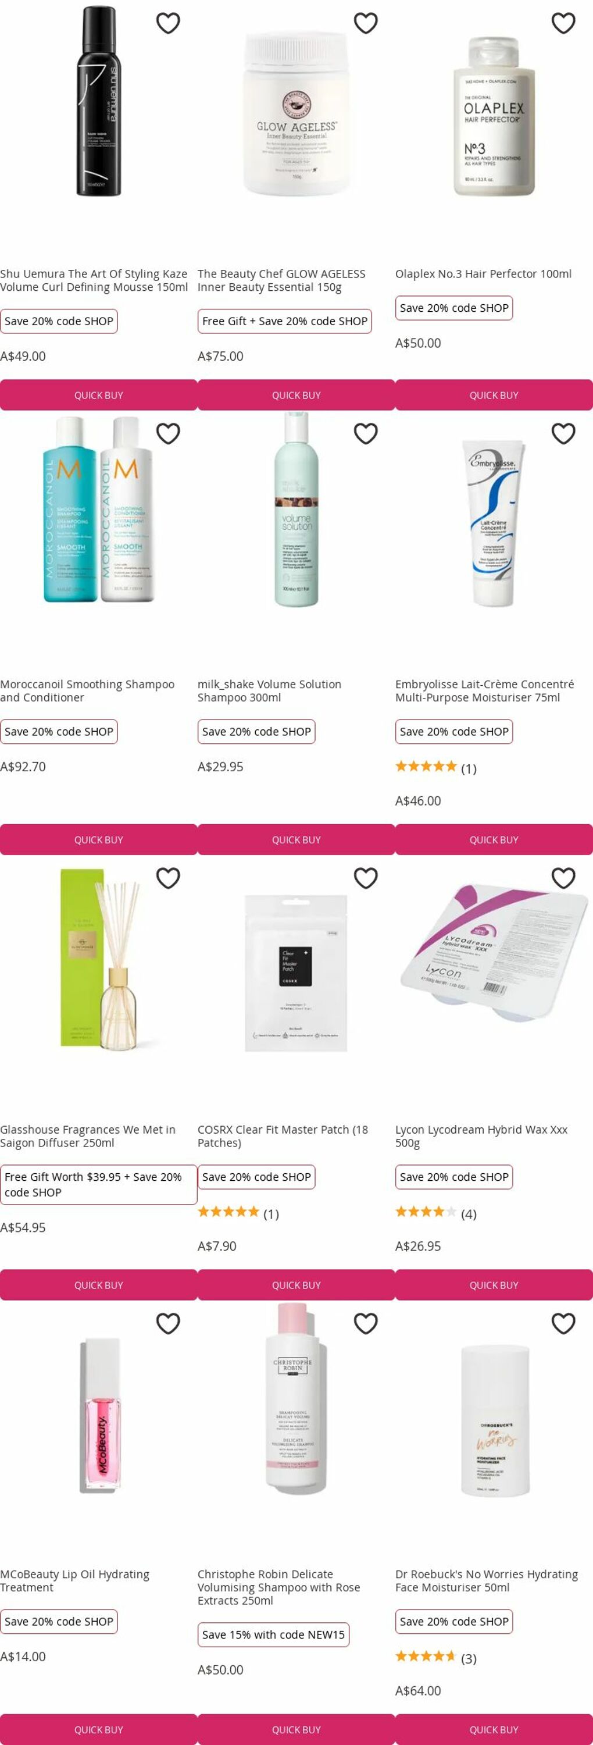Viewport: 593px width, 1745px height.
Task: Click heart icon for Embryolisse moisturiser
Action: pos(563,433)
